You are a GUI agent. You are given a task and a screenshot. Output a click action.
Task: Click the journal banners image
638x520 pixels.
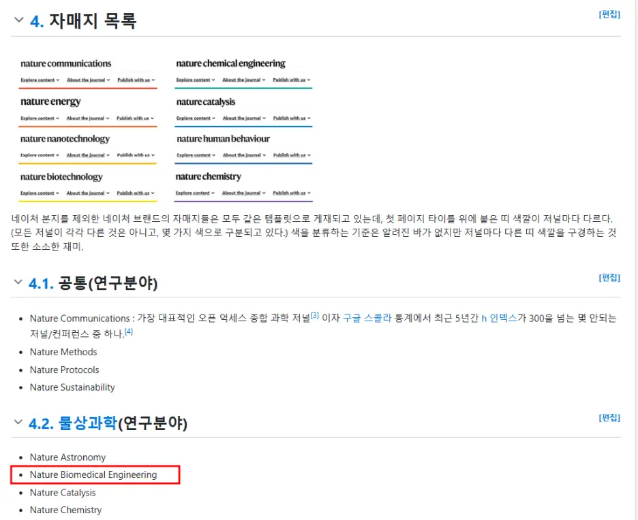pyautogui.click(x=165, y=128)
